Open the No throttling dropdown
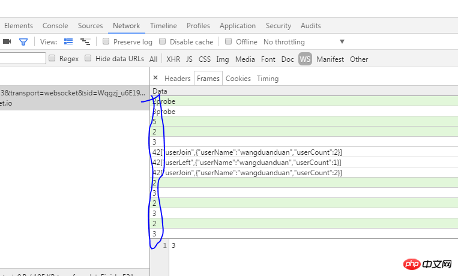 tap(304, 42)
